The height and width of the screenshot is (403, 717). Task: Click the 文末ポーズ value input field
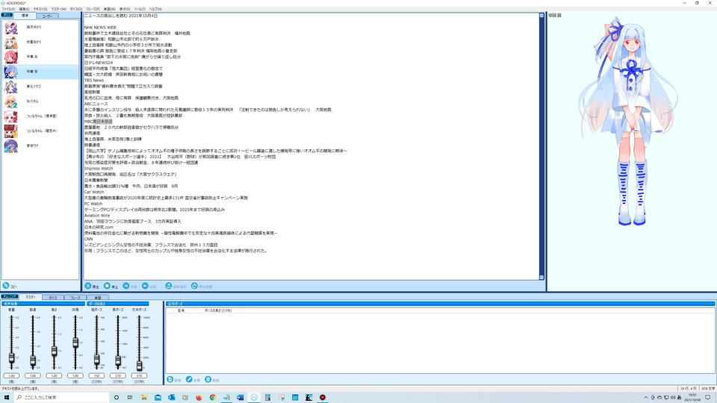pos(139,375)
